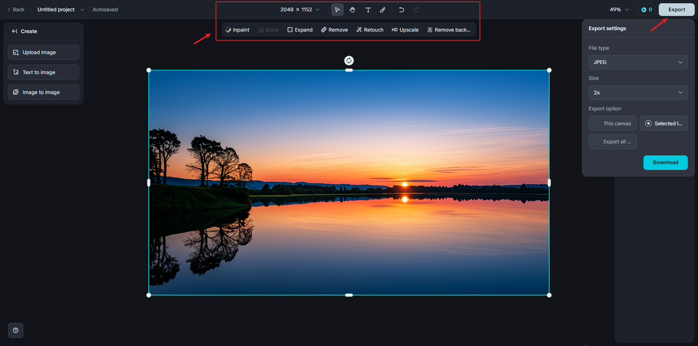Apply HD Upscale to image
Image resolution: width=698 pixels, height=346 pixels.
[405, 30]
